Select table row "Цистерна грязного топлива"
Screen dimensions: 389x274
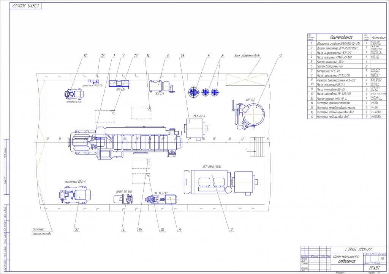pyautogui.click(x=347, y=103)
